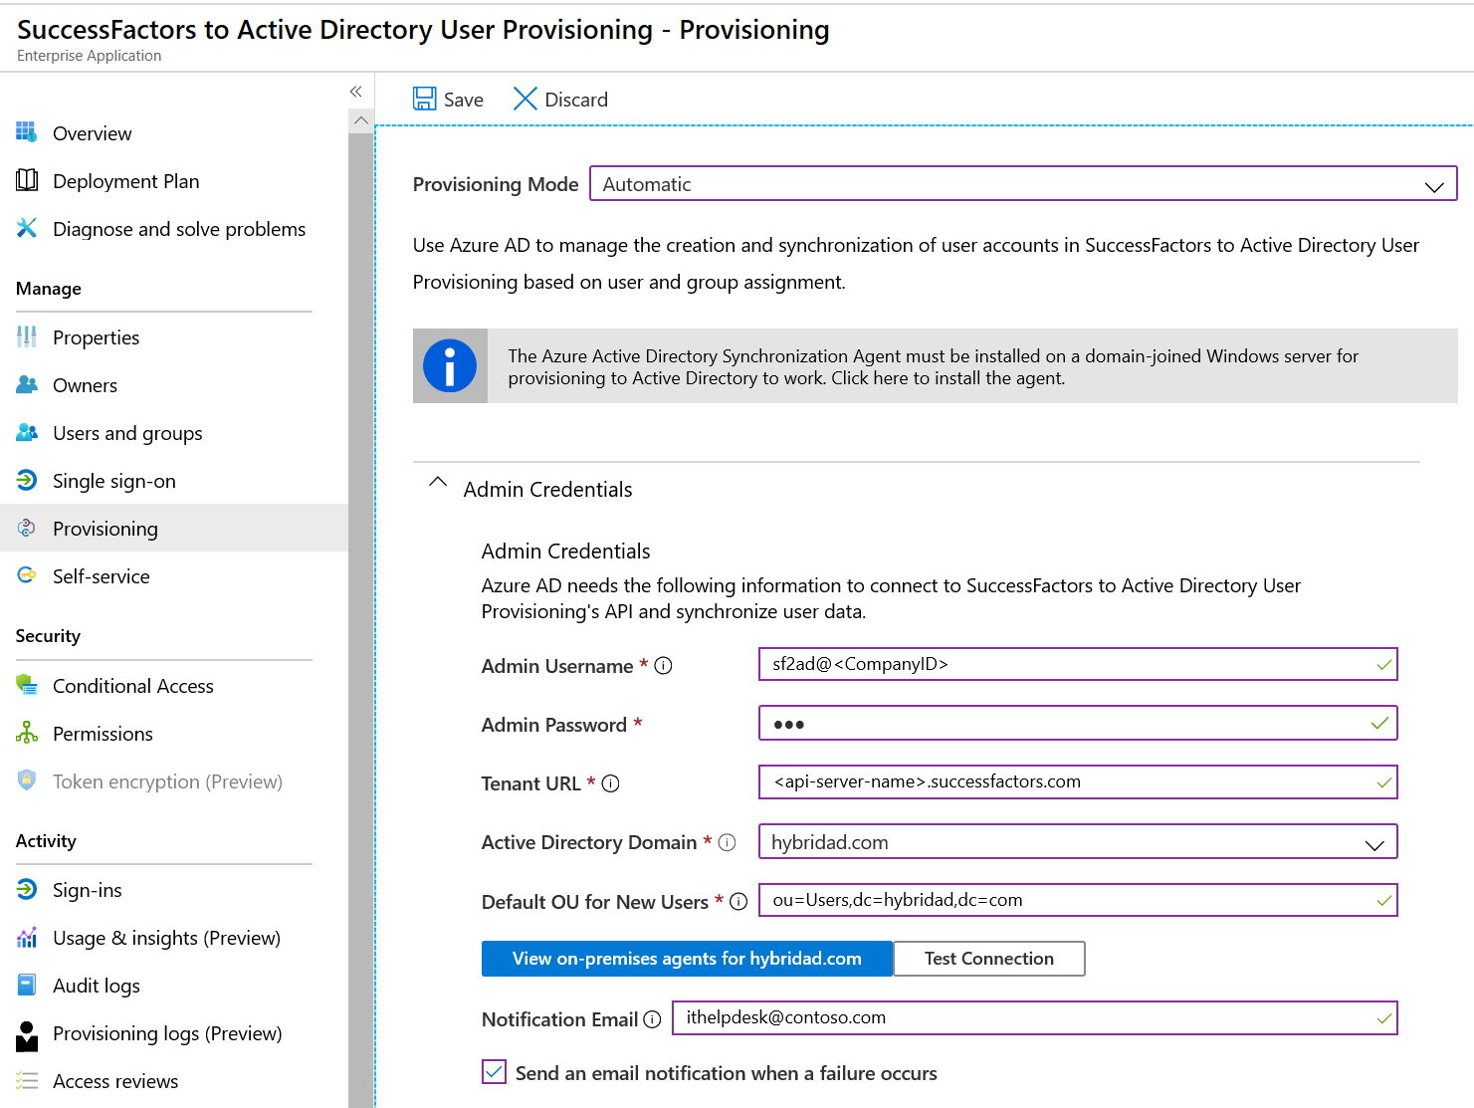Viewport: 1474px width, 1108px height.
Task: Click the Usage & insights chart icon
Action: click(x=27, y=937)
